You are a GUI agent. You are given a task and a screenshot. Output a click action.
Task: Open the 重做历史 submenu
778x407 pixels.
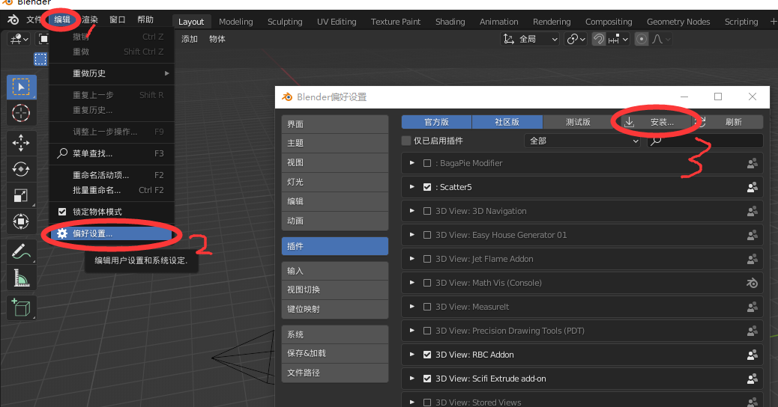coord(112,73)
